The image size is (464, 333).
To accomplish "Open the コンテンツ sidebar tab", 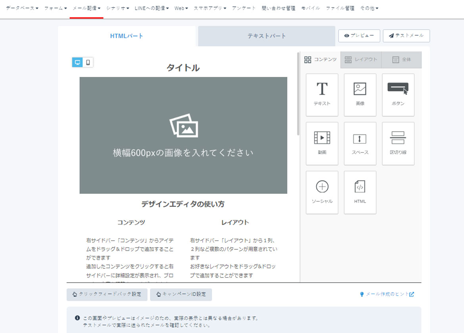I will pyautogui.click(x=320, y=60).
